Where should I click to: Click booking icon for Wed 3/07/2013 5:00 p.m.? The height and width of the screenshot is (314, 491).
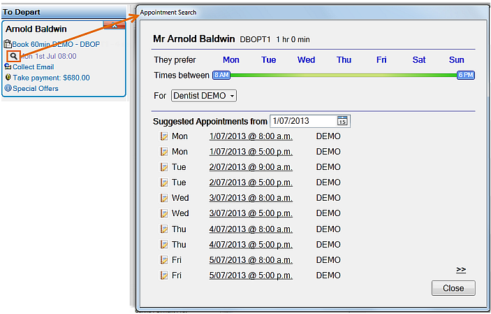coord(164,213)
